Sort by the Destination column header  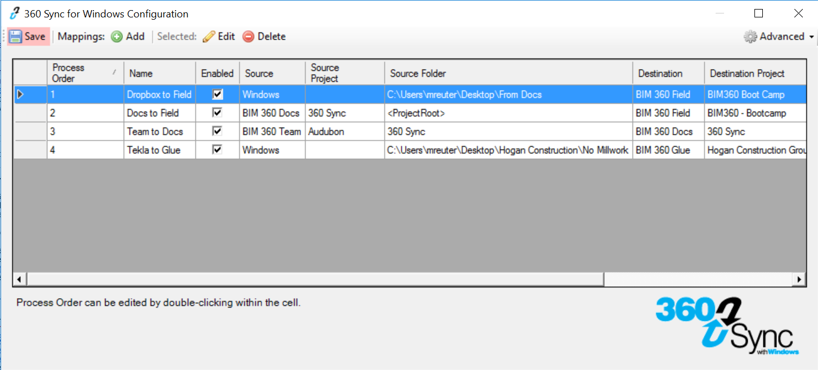[x=668, y=73]
